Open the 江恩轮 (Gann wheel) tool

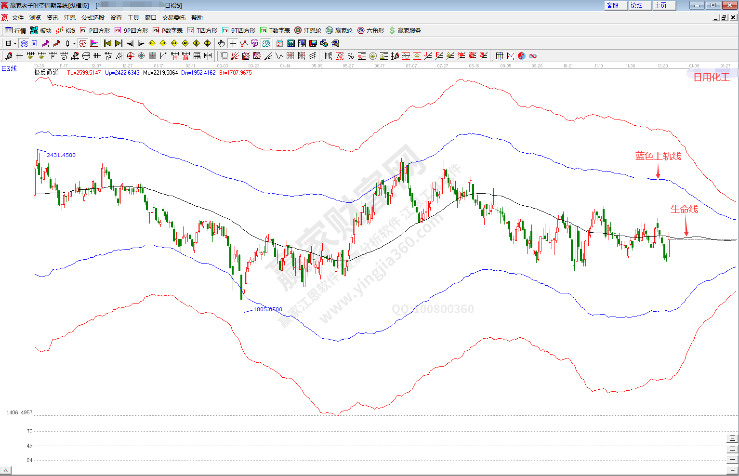pyautogui.click(x=308, y=30)
